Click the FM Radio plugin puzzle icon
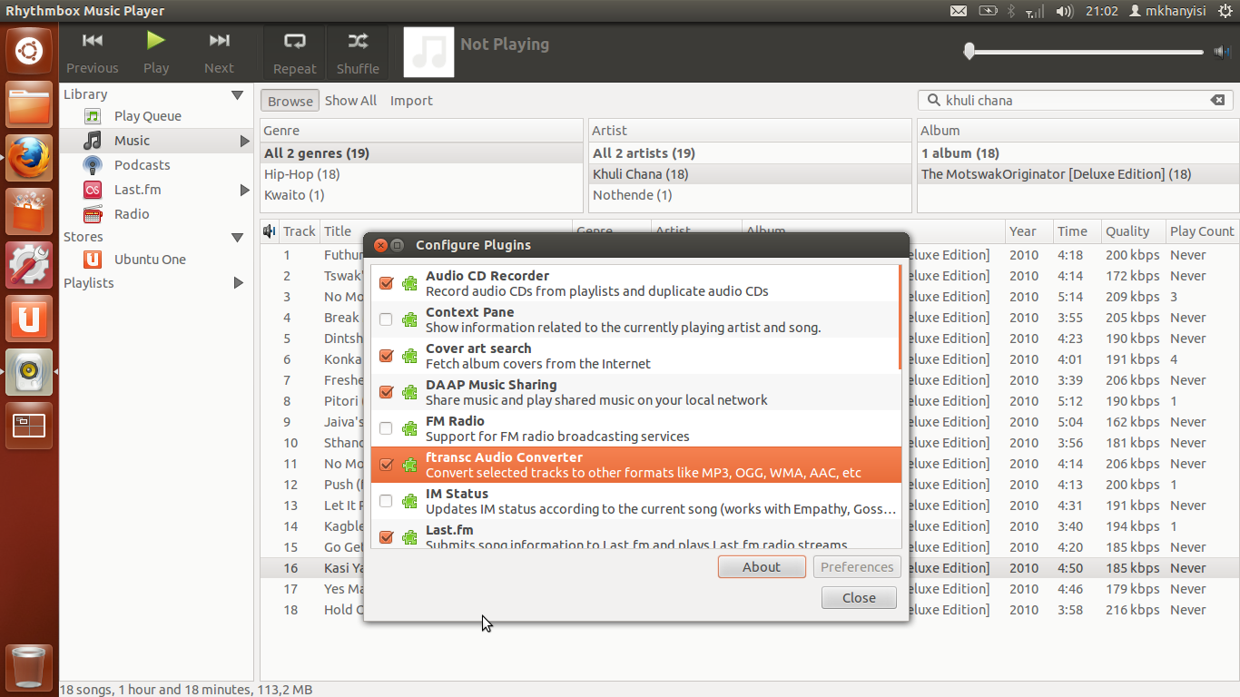 (410, 428)
